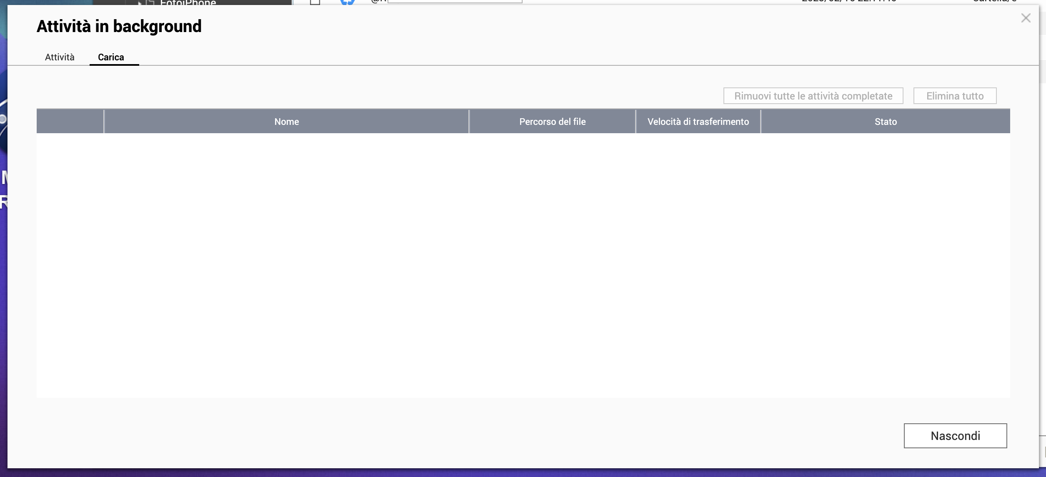The image size is (1046, 477).
Task: Switch to the Attività tab
Action: (x=60, y=57)
